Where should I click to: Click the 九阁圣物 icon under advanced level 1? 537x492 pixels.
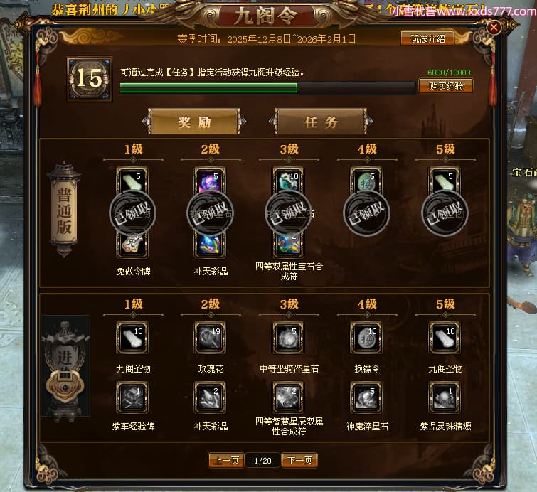click(132, 338)
